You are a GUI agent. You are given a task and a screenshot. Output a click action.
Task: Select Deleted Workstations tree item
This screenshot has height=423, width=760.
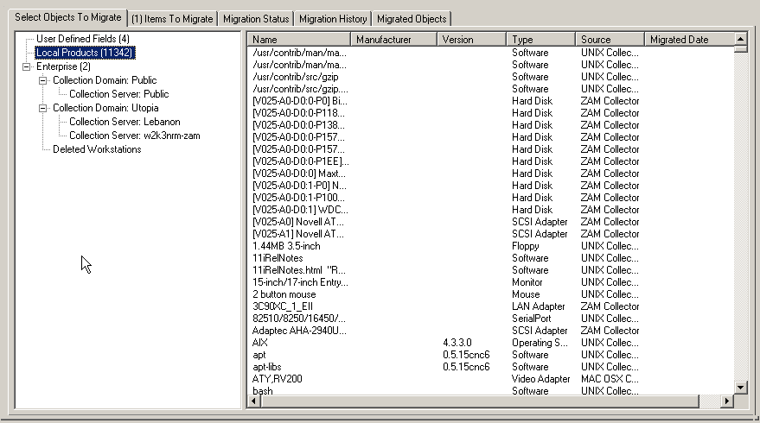[97, 149]
